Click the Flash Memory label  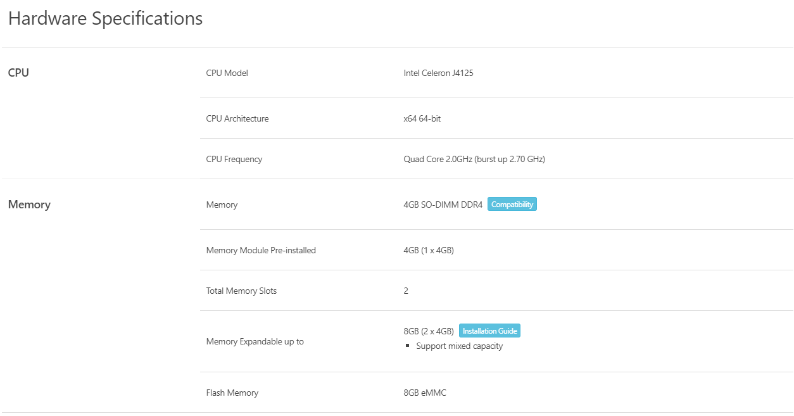tap(232, 393)
